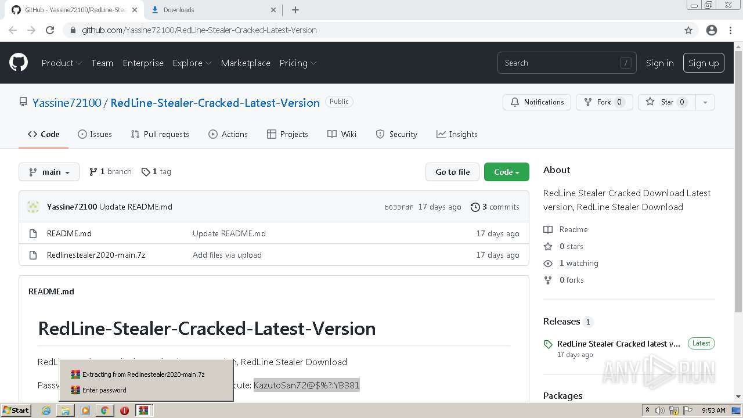Viewport: 743px width, 418px height.
Task: Open the Wiki tab
Action: [342, 134]
